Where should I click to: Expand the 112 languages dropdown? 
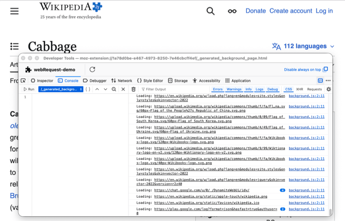[303, 46]
